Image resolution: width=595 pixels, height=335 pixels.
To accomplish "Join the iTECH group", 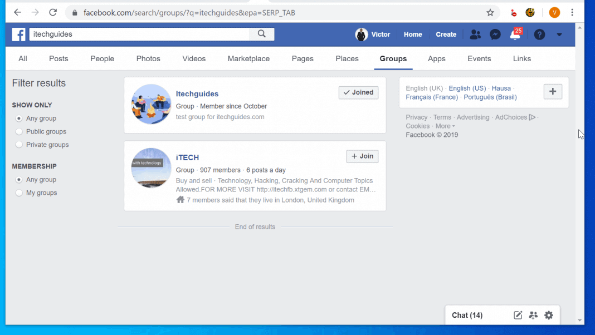I will 362,156.
